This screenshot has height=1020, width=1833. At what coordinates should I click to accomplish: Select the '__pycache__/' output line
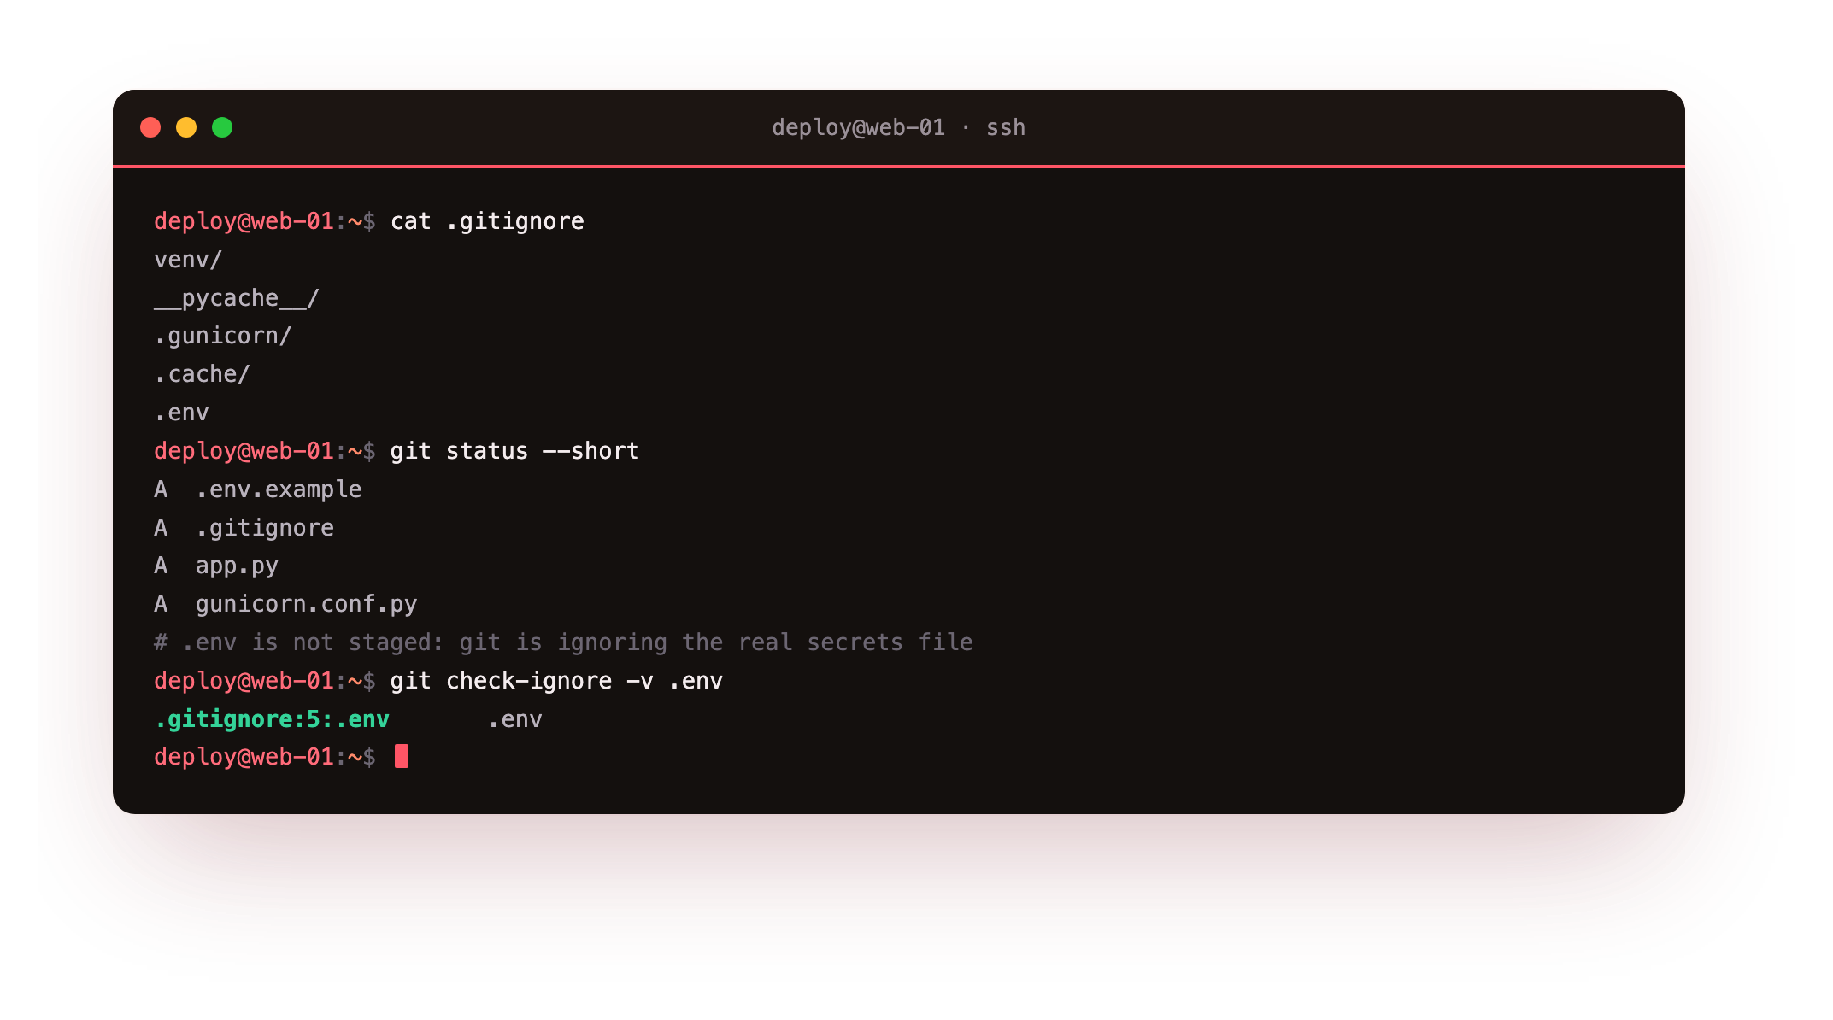coord(237,298)
